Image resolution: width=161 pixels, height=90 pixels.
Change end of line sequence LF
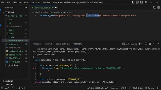click(130, 88)
